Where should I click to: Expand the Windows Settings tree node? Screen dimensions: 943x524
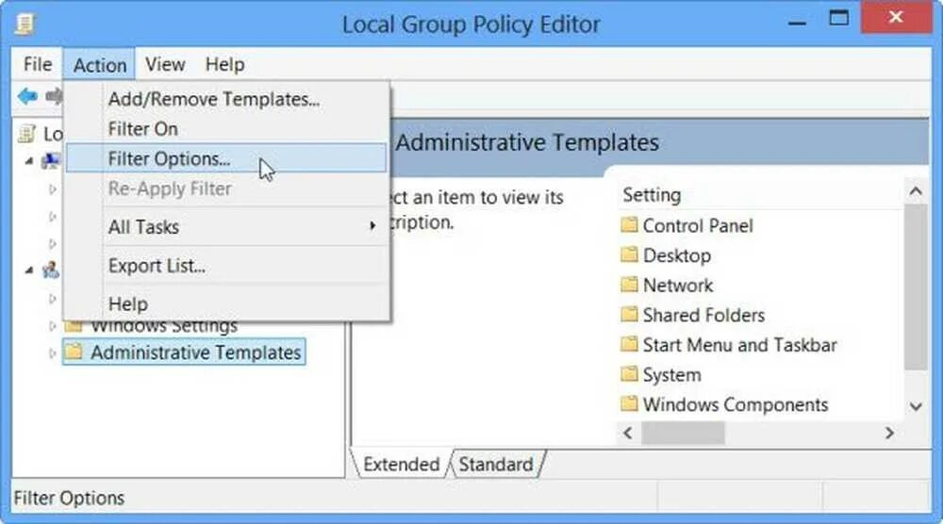coord(52,326)
